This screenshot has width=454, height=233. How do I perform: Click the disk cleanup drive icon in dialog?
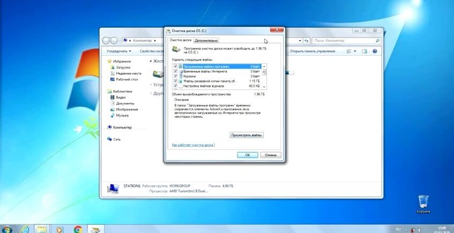[x=176, y=49]
